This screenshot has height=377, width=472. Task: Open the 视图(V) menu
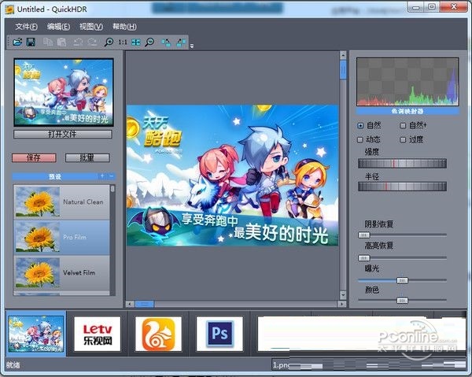tap(91, 27)
